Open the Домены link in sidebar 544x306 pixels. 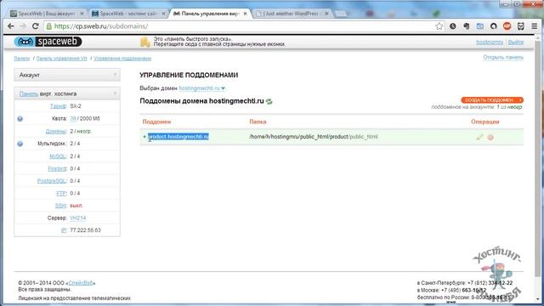pyautogui.click(x=56, y=131)
